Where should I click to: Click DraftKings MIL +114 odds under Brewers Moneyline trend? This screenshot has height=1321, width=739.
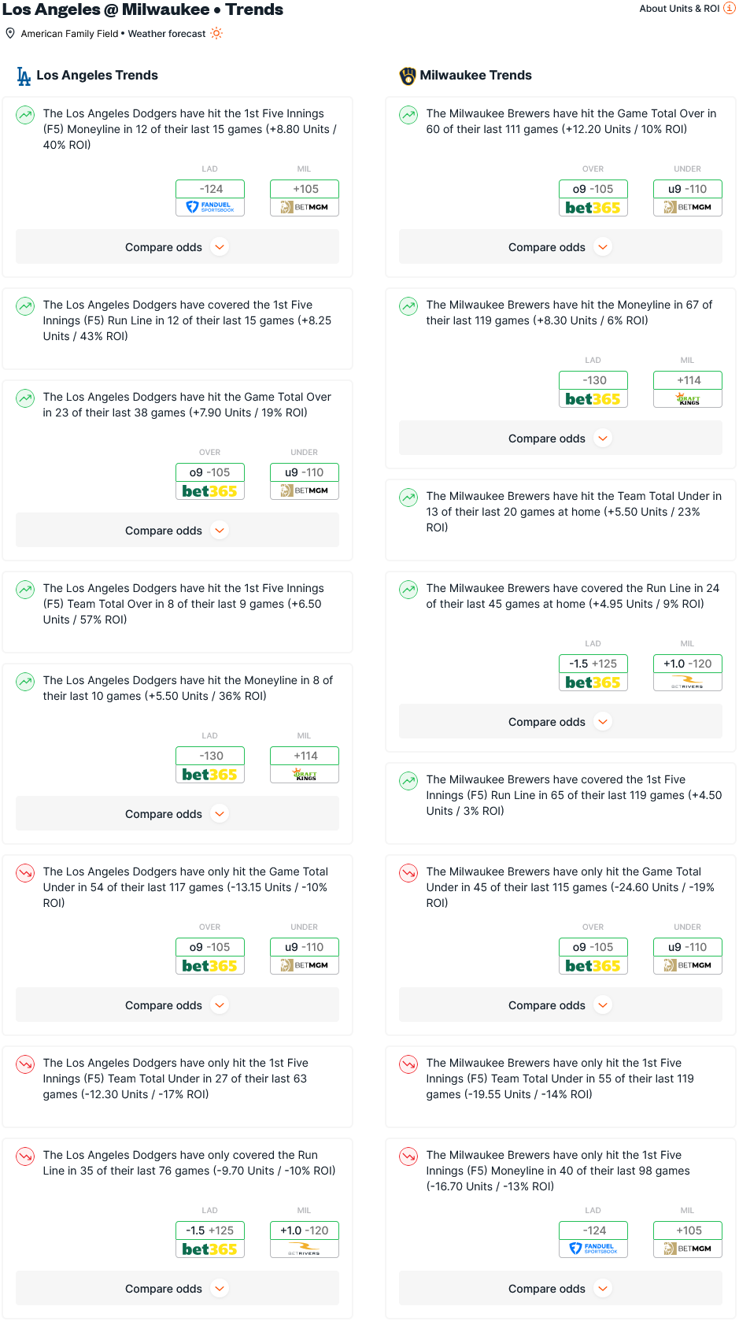[x=688, y=389]
